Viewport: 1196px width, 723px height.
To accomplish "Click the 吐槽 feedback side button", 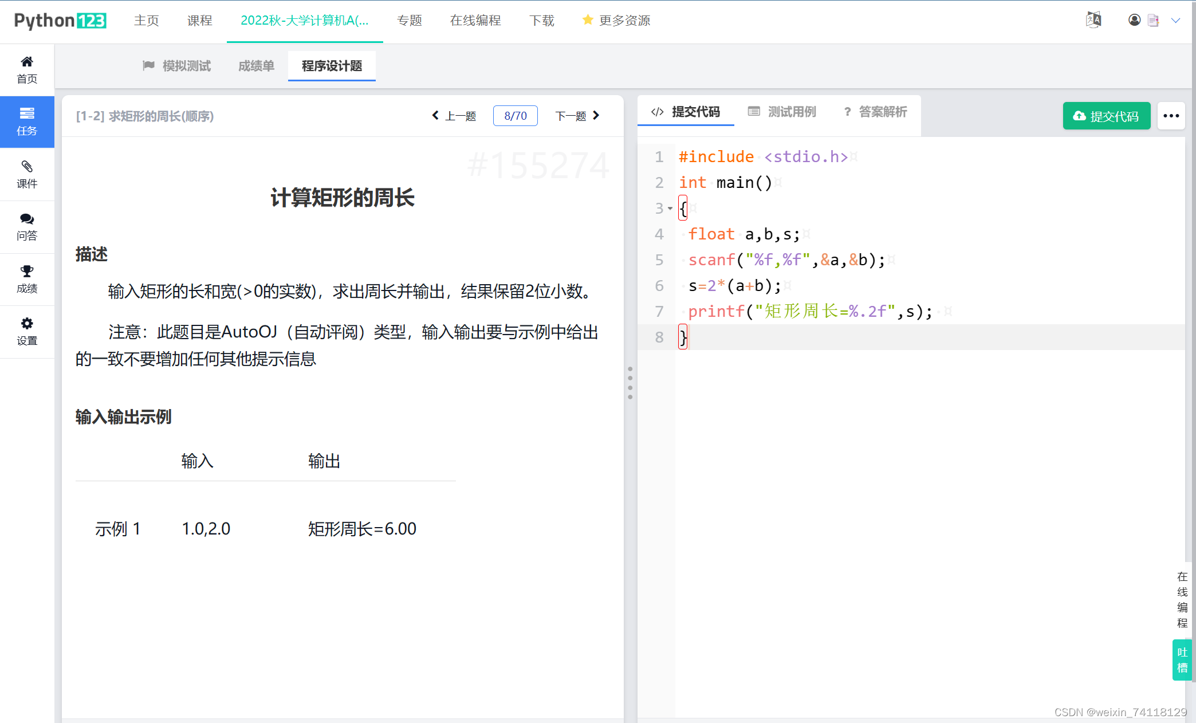I will tap(1182, 660).
